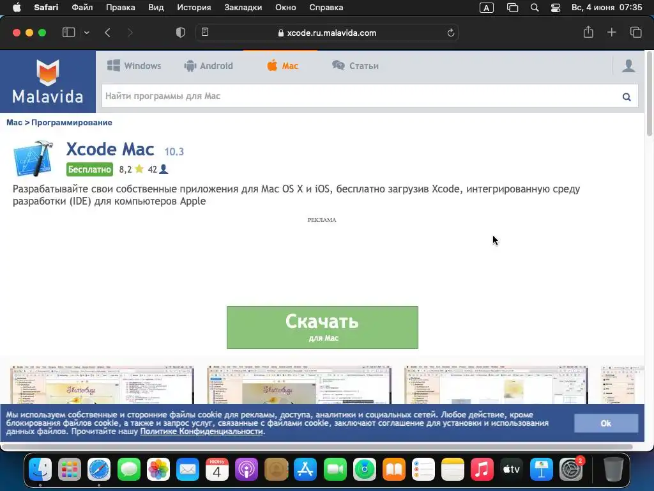Click the Malavida logo
The height and width of the screenshot is (491, 654).
click(48, 81)
